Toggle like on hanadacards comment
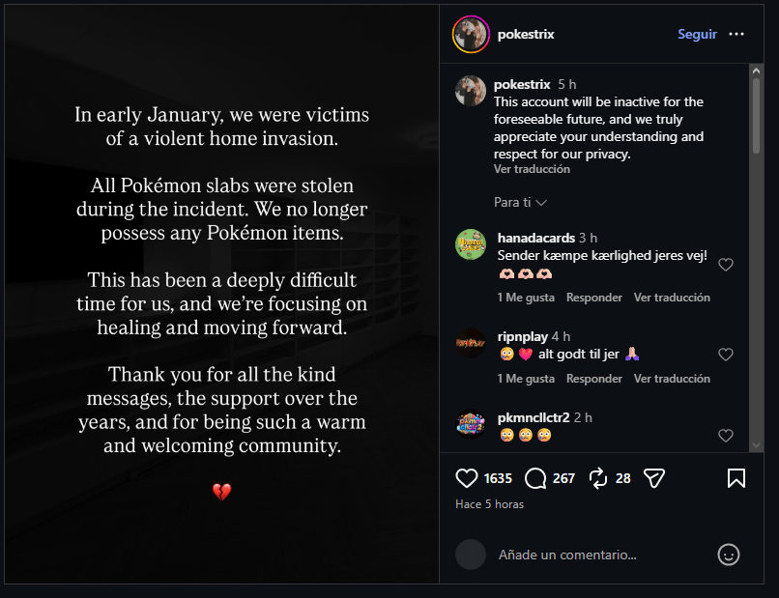779x598 pixels. click(726, 265)
